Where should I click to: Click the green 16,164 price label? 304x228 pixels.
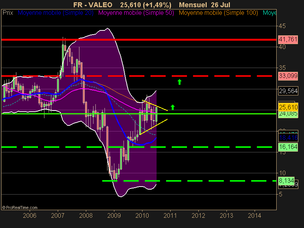coord(288,147)
